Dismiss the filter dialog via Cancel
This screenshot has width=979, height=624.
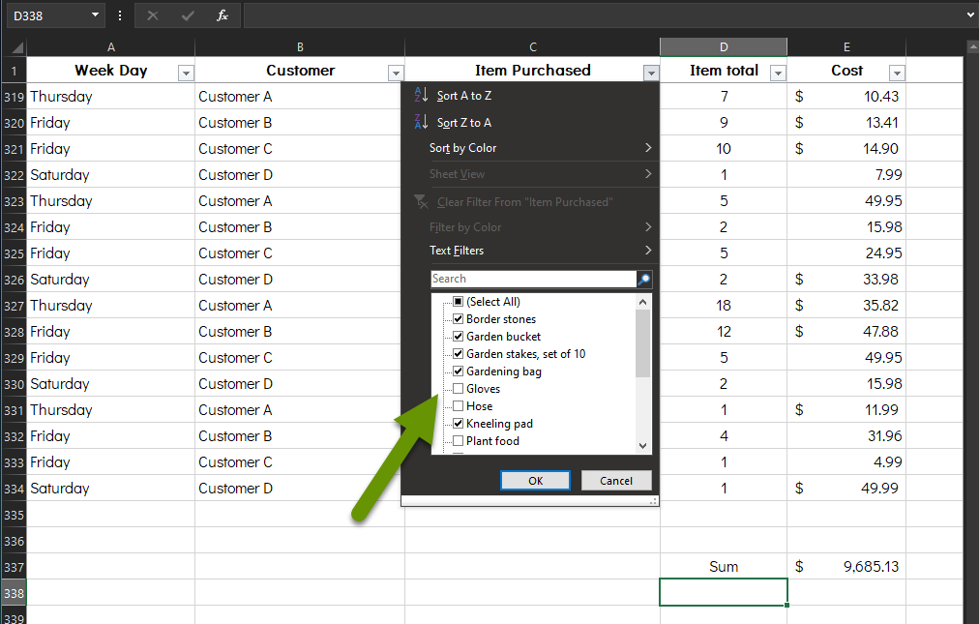click(616, 480)
